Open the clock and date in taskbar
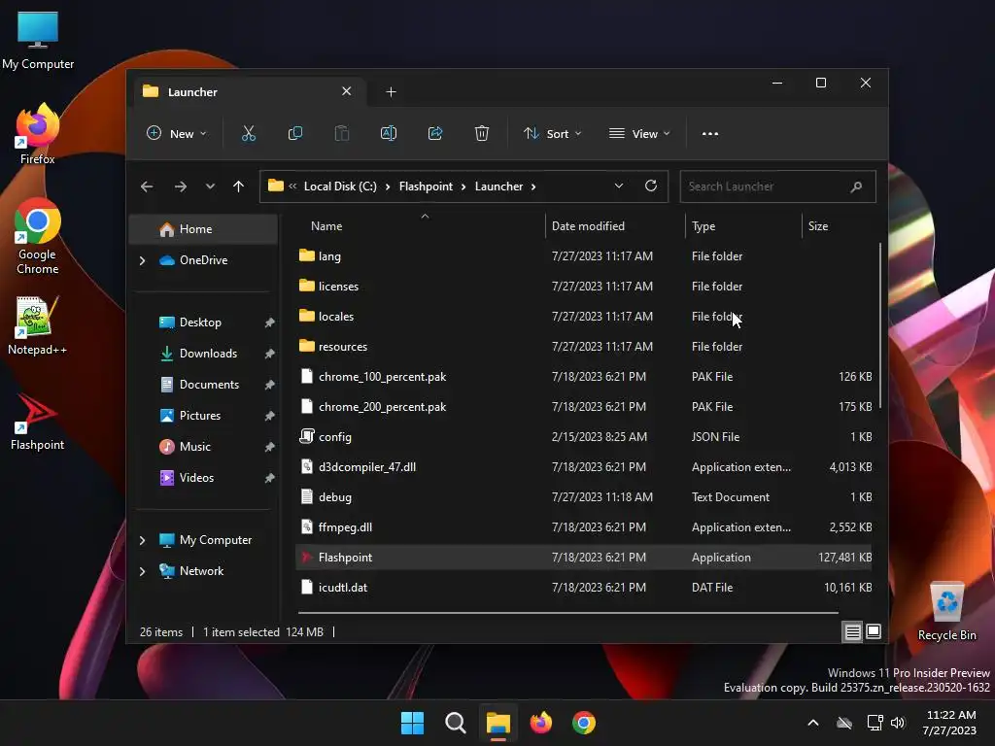The image size is (995, 746). (x=950, y=723)
